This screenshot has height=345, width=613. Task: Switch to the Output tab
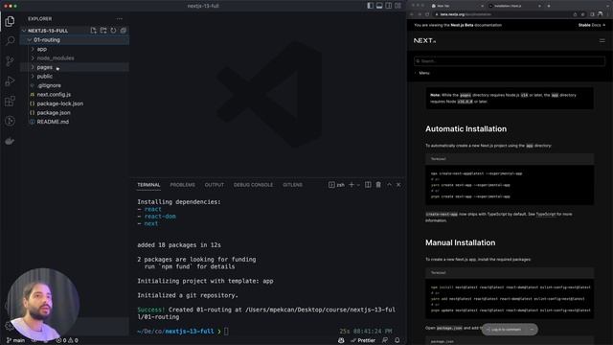[x=215, y=185]
